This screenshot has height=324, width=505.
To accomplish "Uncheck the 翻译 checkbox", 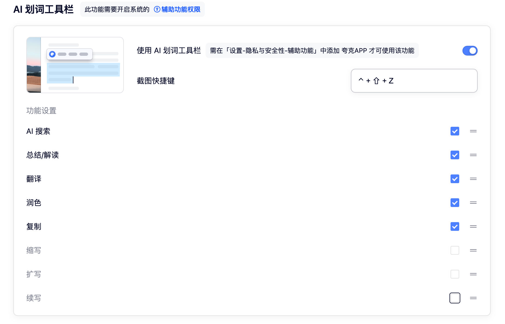I will pyautogui.click(x=455, y=179).
